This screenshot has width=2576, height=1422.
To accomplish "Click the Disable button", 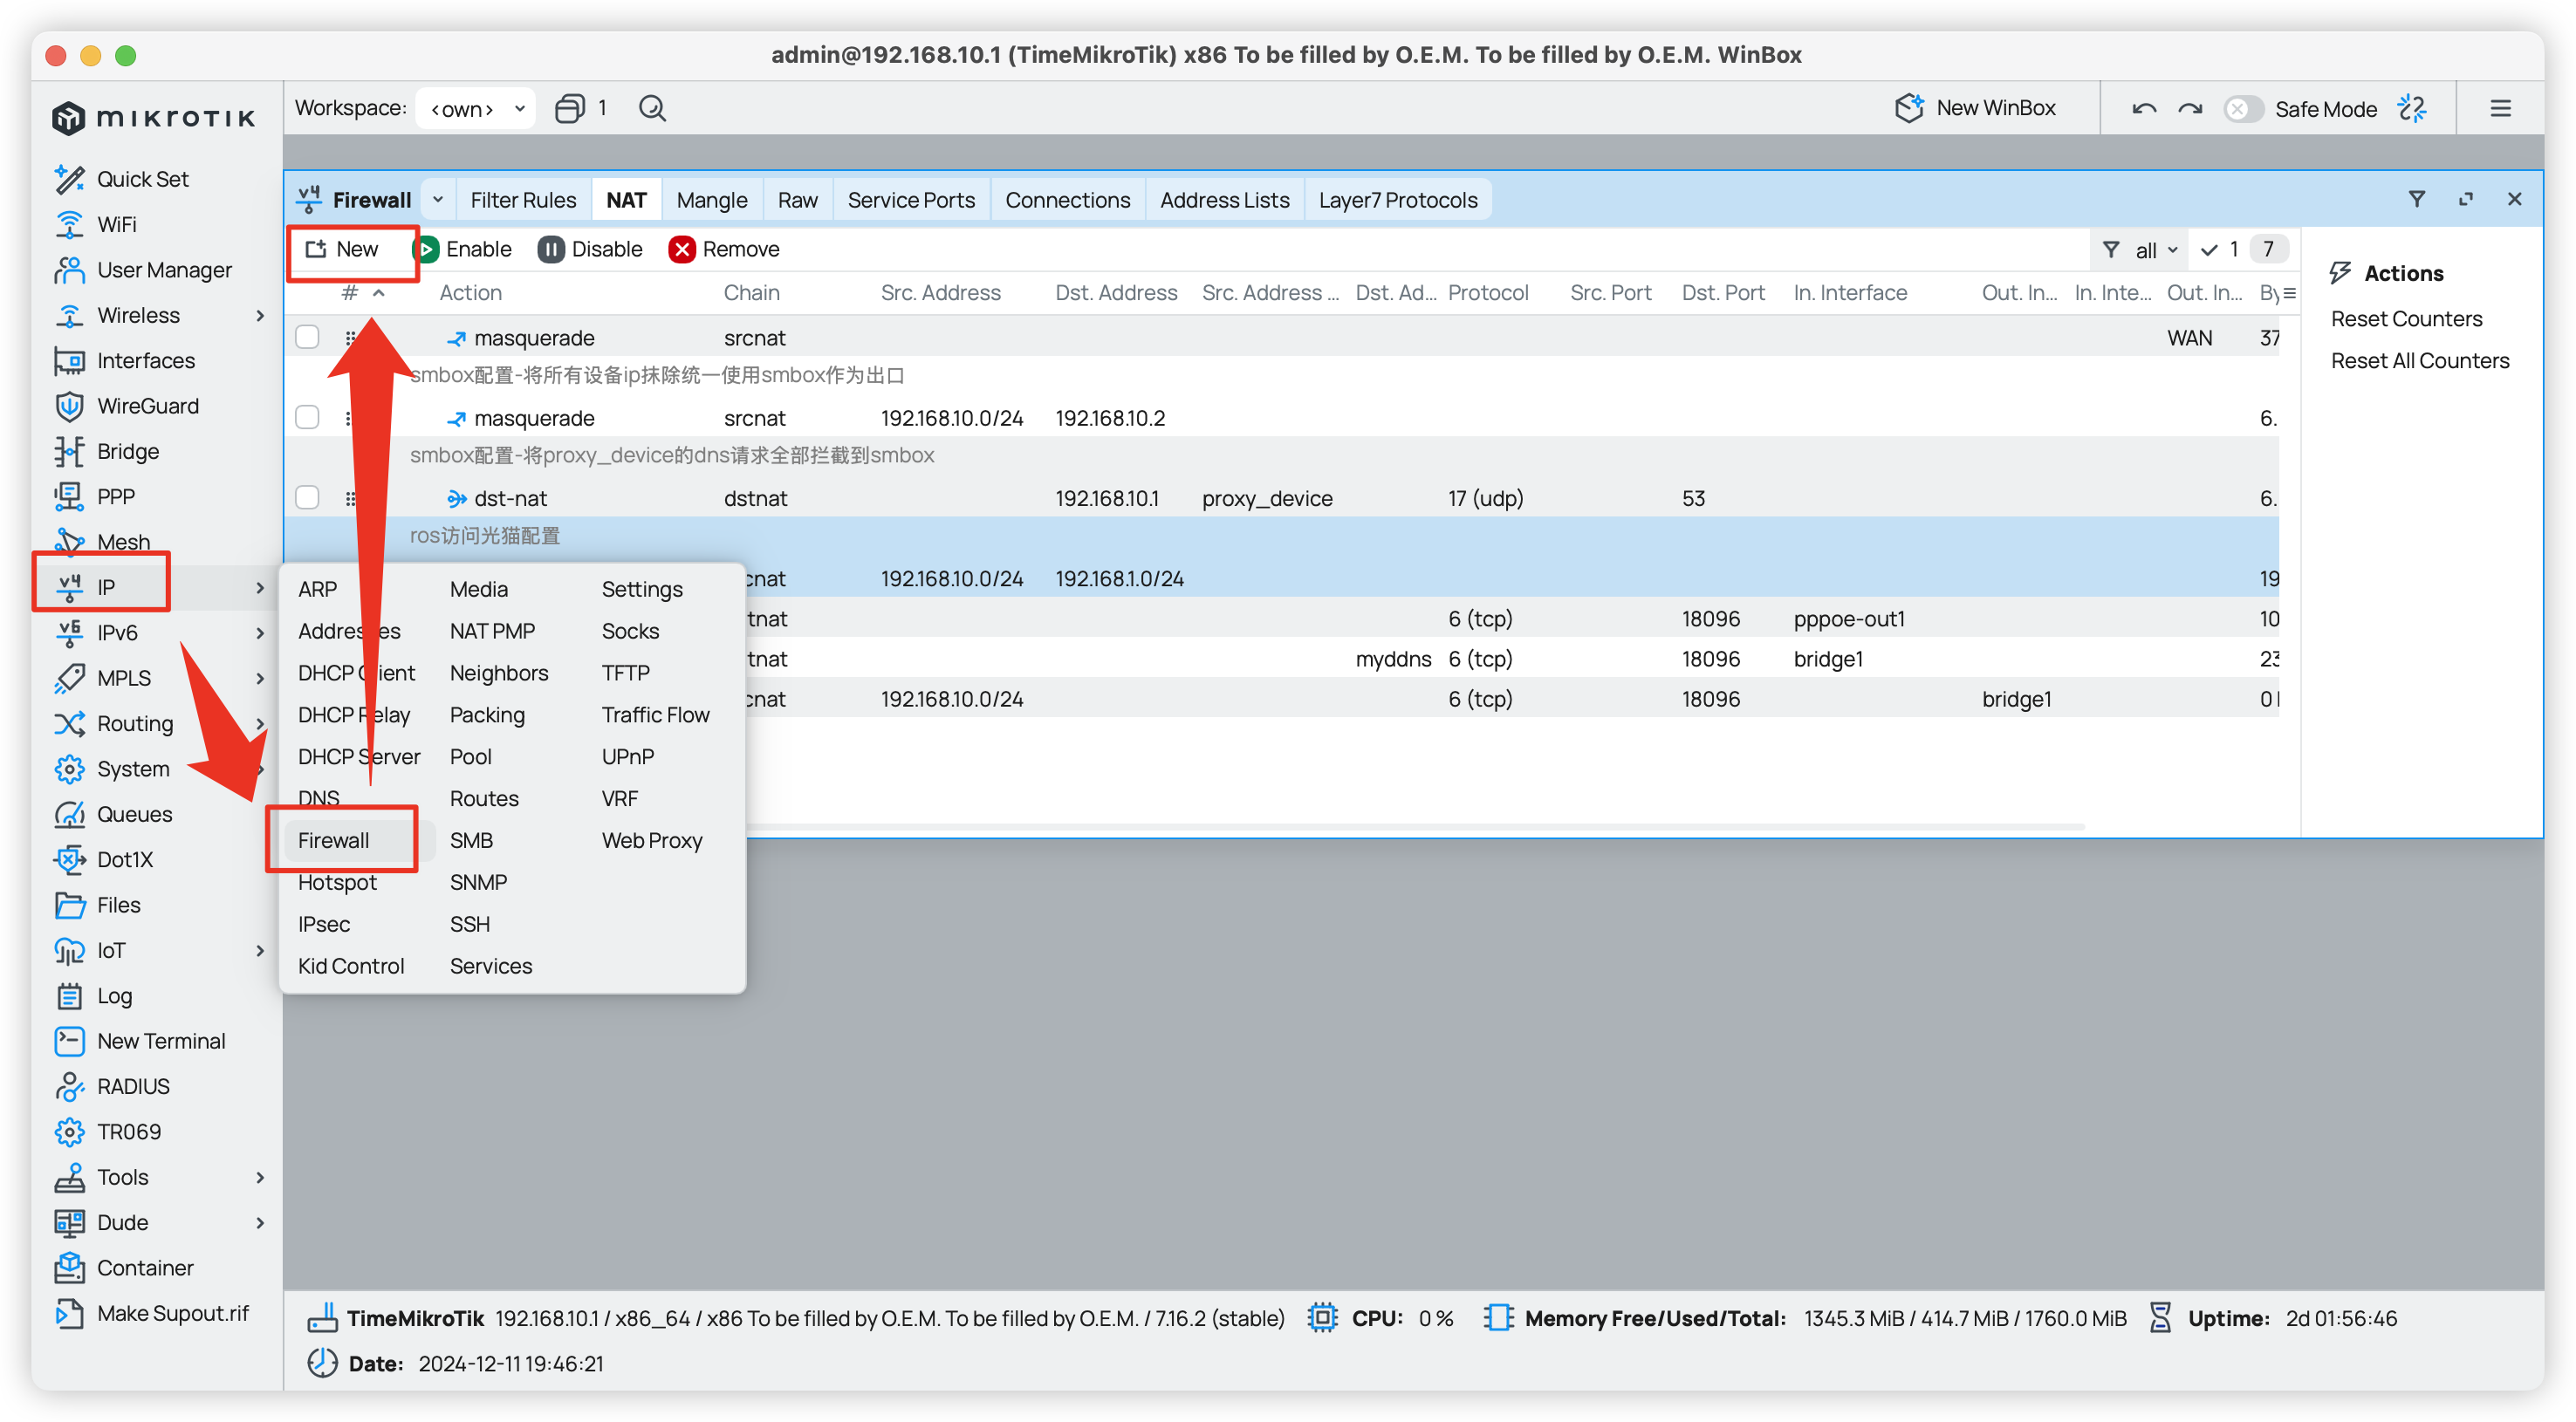I will 590,249.
